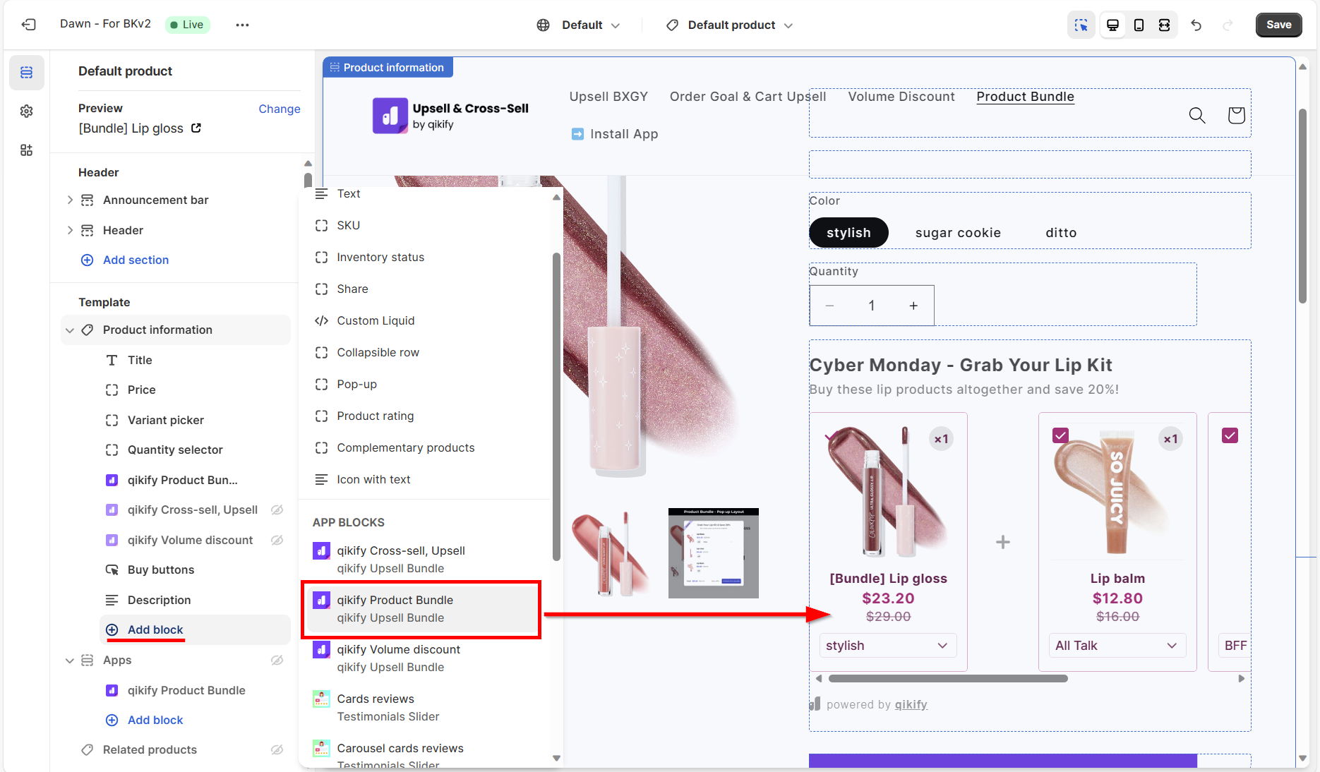Switch to desktop preview icon
1320x772 pixels.
click(x=1112, y=25)
